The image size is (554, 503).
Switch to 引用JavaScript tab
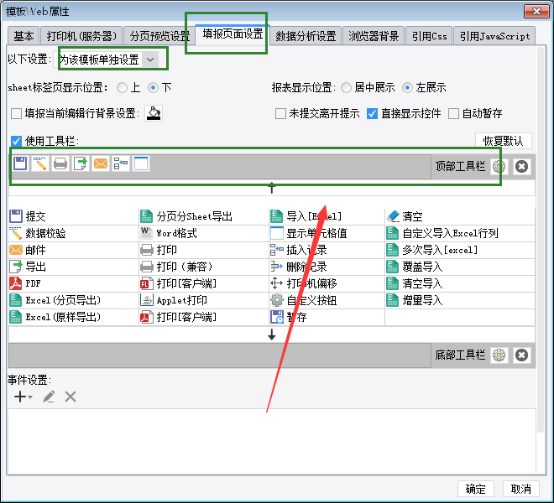494,36
